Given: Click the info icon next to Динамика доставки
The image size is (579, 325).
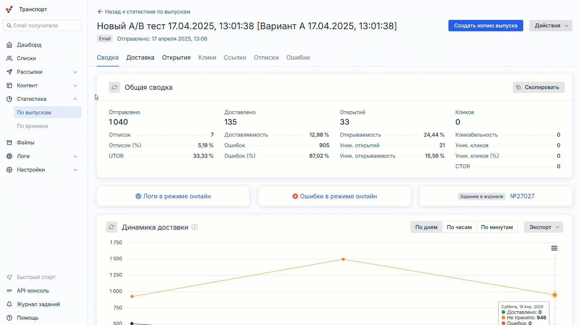Looking at the screenshot, I should coord(195,227).
